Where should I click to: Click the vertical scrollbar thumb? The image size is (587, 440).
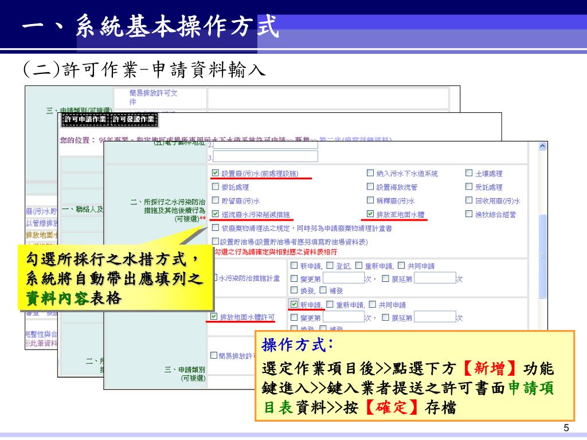pos(542,257)
